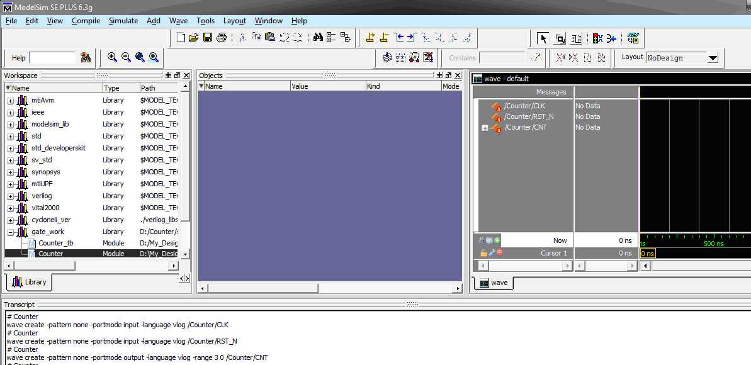Open the Wave menu

click(178, 21)
